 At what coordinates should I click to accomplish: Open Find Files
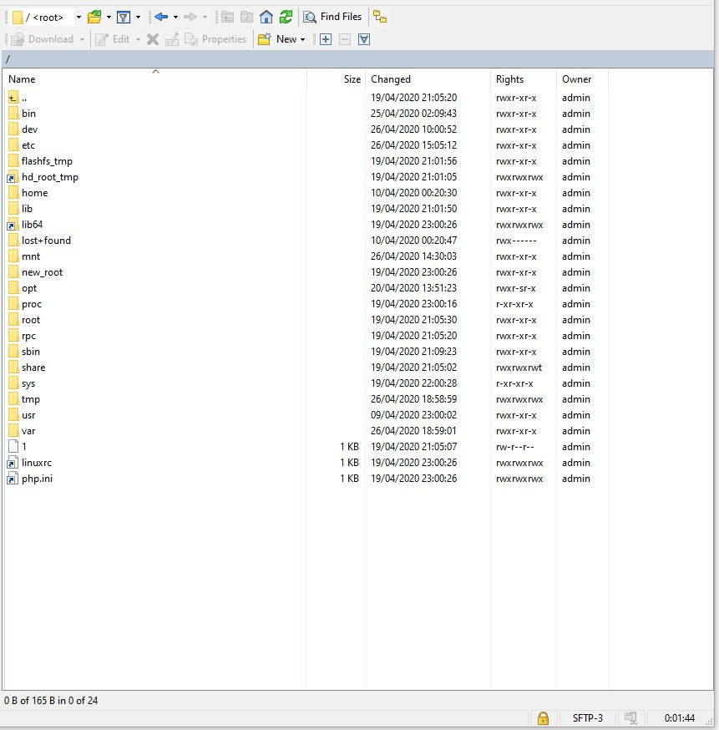332,17
